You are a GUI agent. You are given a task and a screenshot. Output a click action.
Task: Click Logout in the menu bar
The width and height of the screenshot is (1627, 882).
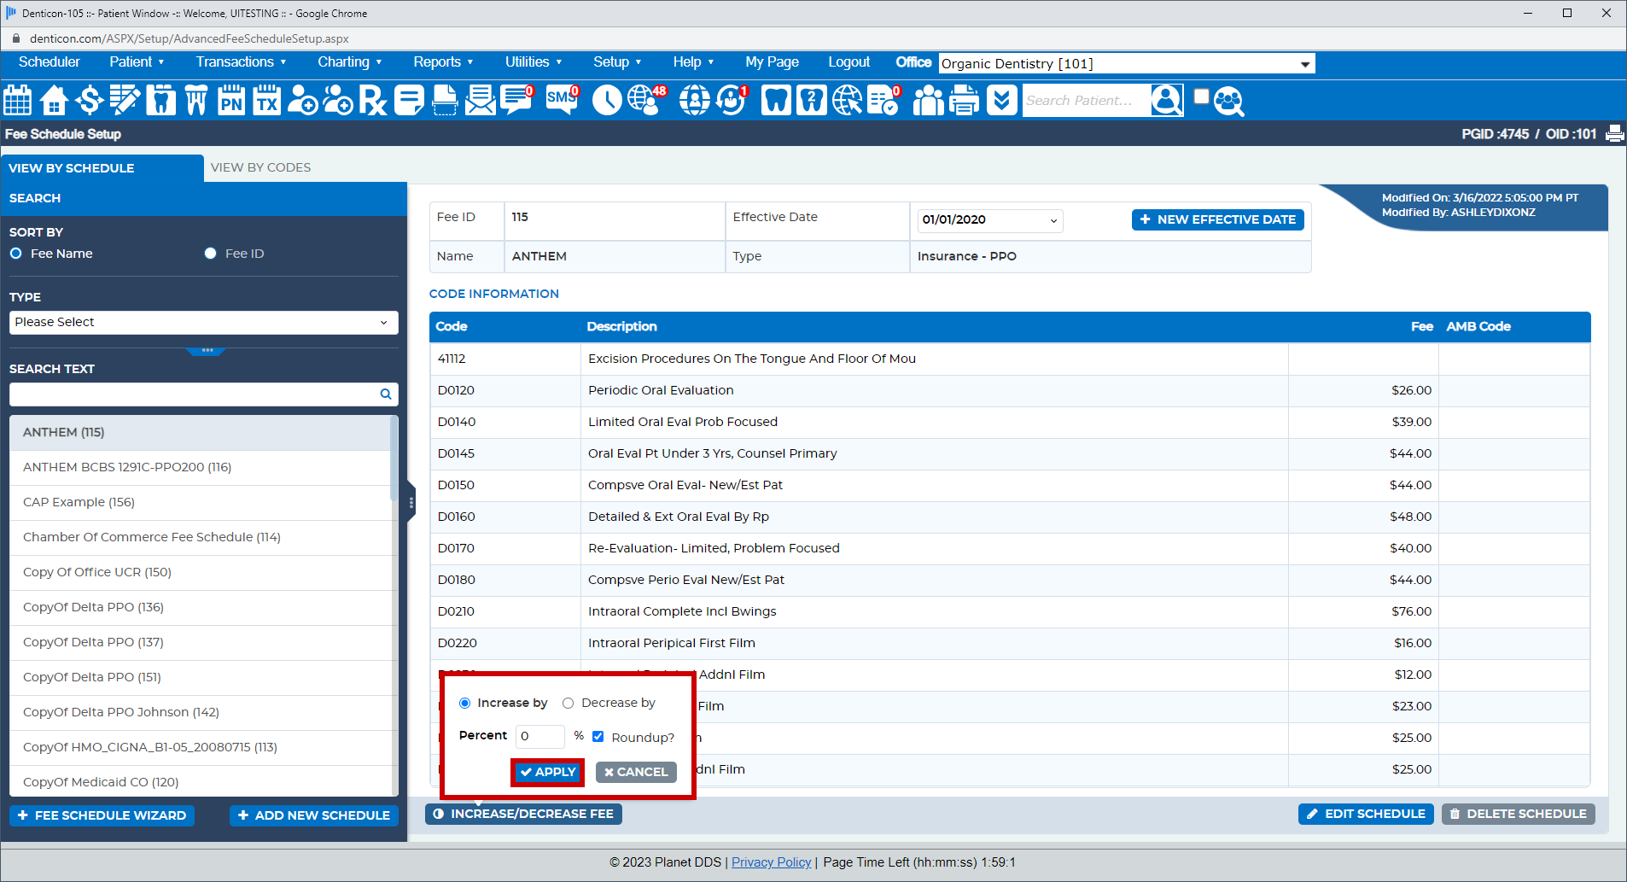(x=848, y=61)
